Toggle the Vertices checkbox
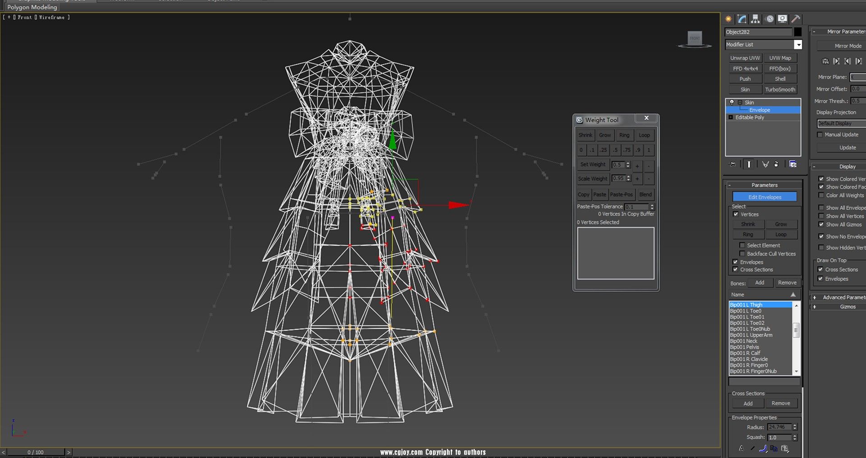This screenshot has width=866, height=458. coord(736,214)
